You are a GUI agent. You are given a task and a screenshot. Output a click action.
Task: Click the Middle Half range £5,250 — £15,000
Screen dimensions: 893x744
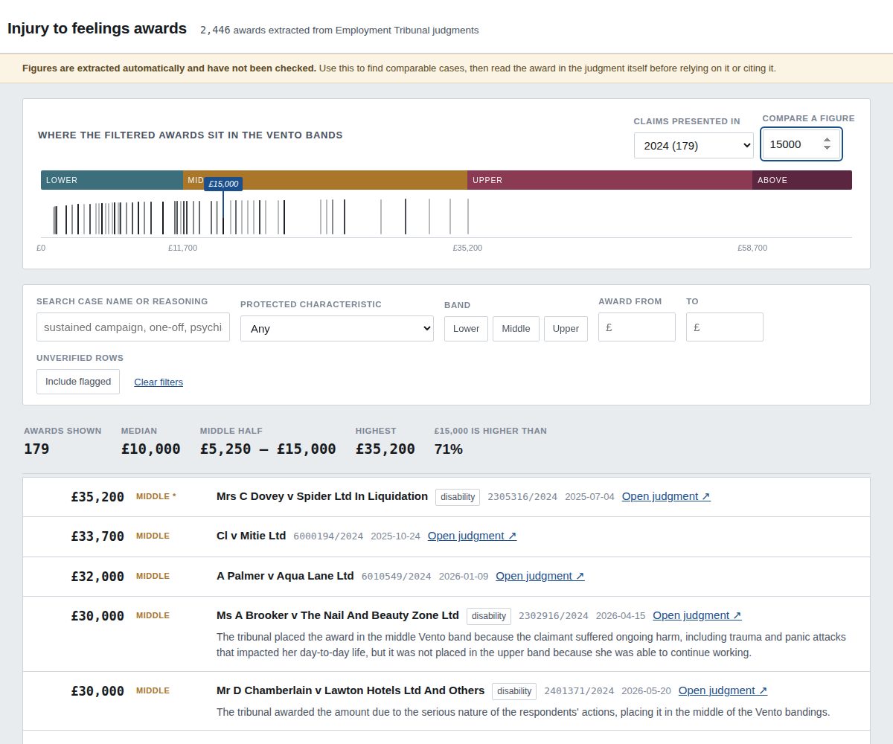268,449
